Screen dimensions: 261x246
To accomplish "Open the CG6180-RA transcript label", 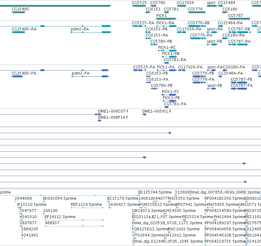I will (x=233, y=35).
